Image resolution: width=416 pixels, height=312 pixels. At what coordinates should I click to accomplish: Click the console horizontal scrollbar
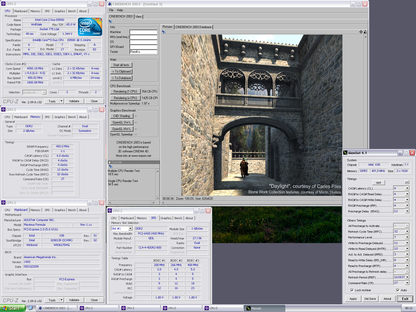(132, 203)
